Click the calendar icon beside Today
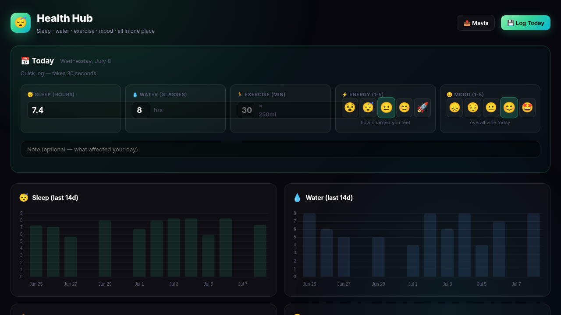Image resolution: width=561 pixels, height=315 pixels. 25,61
